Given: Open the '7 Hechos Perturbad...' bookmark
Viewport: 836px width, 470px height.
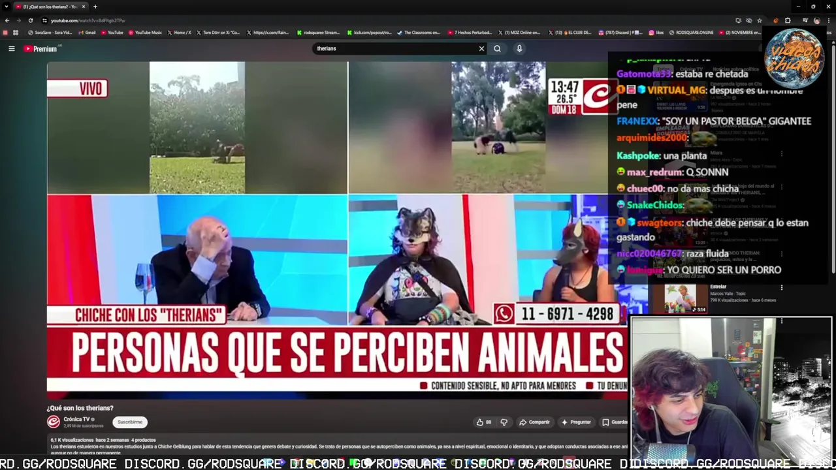Looking at the screenshot, I should pos(470,33).
